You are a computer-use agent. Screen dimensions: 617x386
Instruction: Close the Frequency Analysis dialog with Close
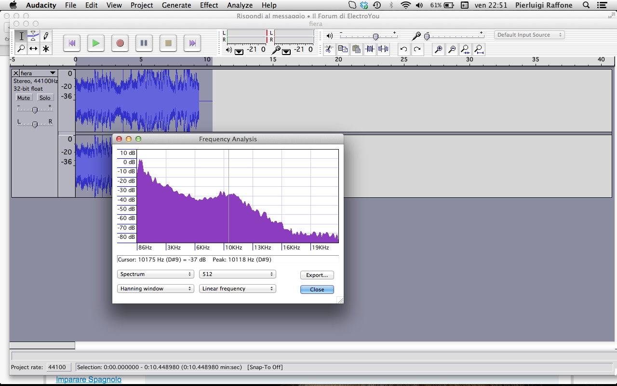tap(317, 289)
